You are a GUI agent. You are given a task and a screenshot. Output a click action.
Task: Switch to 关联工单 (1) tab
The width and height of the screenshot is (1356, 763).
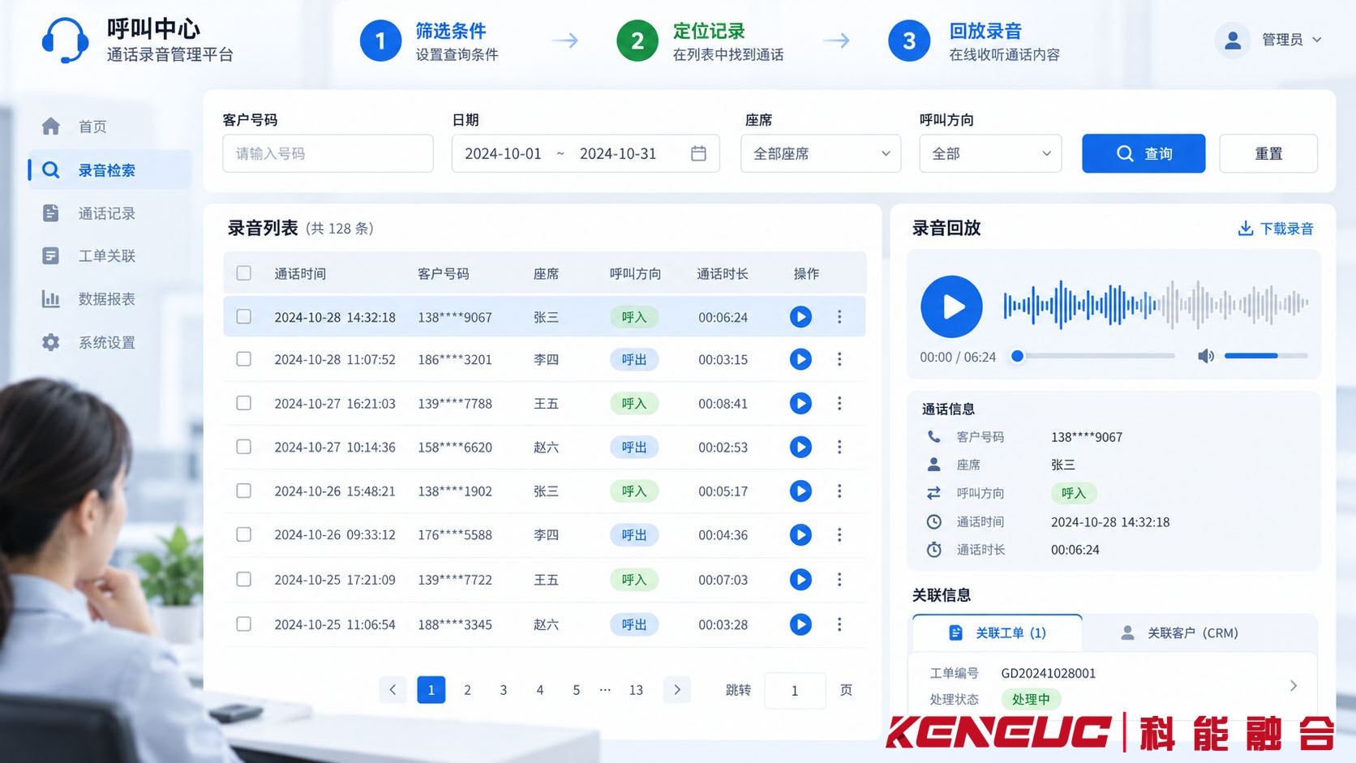pos(998,632)
